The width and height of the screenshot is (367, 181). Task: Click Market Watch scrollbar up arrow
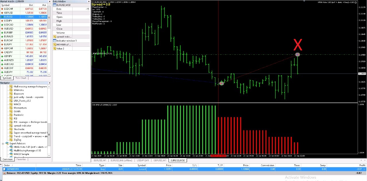pos(50,5)
